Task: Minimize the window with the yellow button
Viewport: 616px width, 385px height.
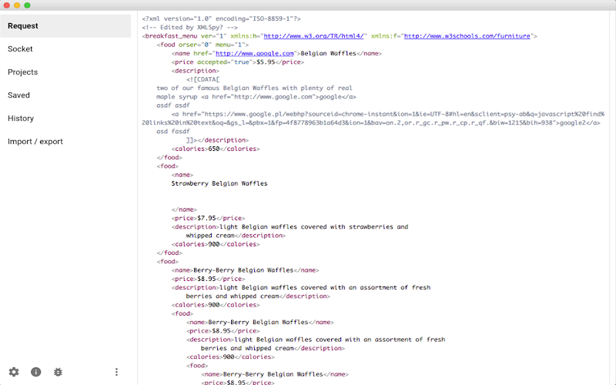Action: (17, 5)
